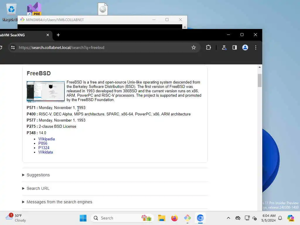Click the P348 14.0 version row

[x=36, y=133]
